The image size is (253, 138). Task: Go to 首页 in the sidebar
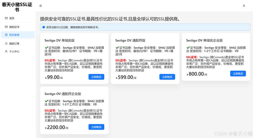tap(18, 18)
